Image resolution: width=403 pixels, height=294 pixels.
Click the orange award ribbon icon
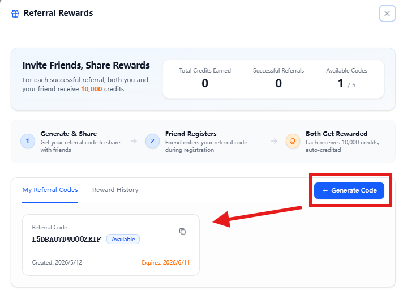[x=293, y=141]
